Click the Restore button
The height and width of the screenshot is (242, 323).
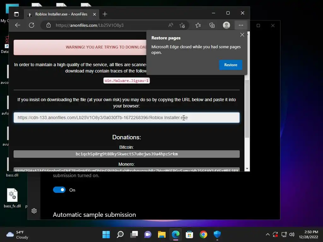coord(231,65)
